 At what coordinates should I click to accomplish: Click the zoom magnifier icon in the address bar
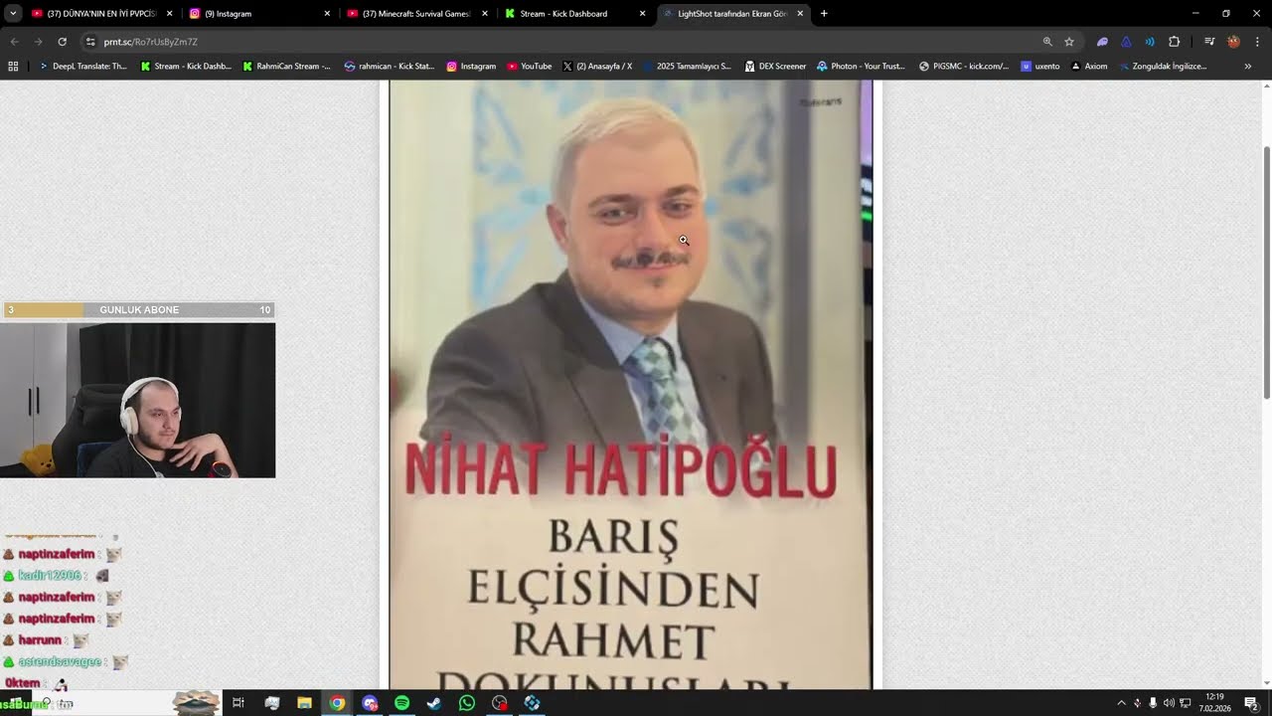(x=1047, y=42)
